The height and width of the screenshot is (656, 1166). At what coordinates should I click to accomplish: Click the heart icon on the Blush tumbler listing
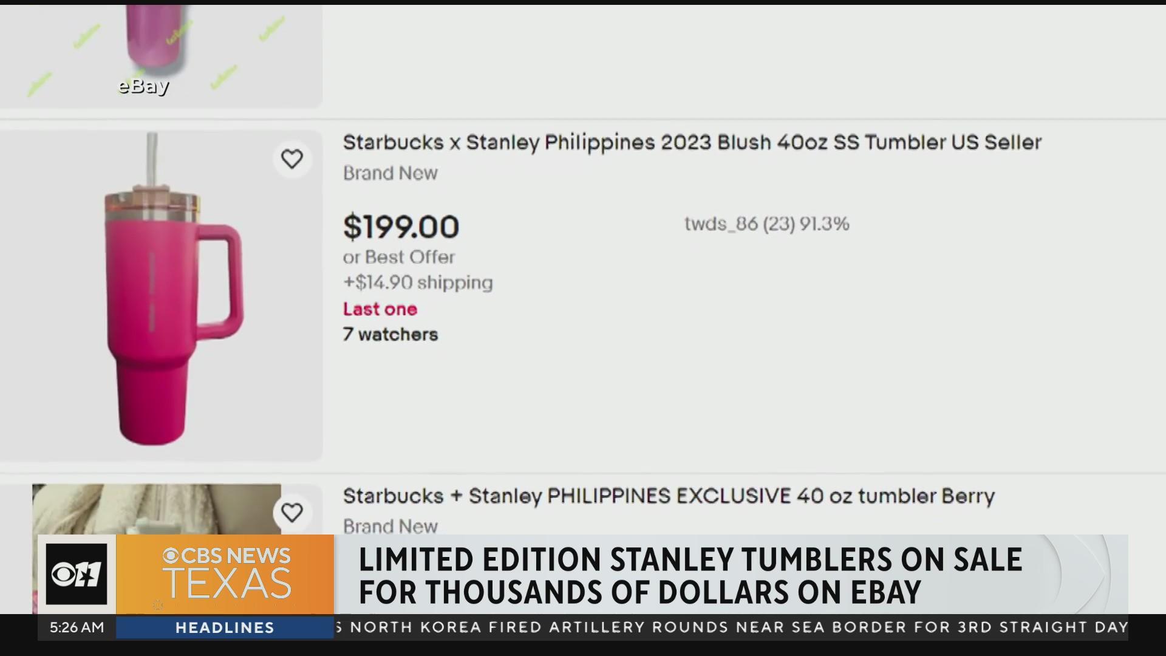tap(292, 159)
